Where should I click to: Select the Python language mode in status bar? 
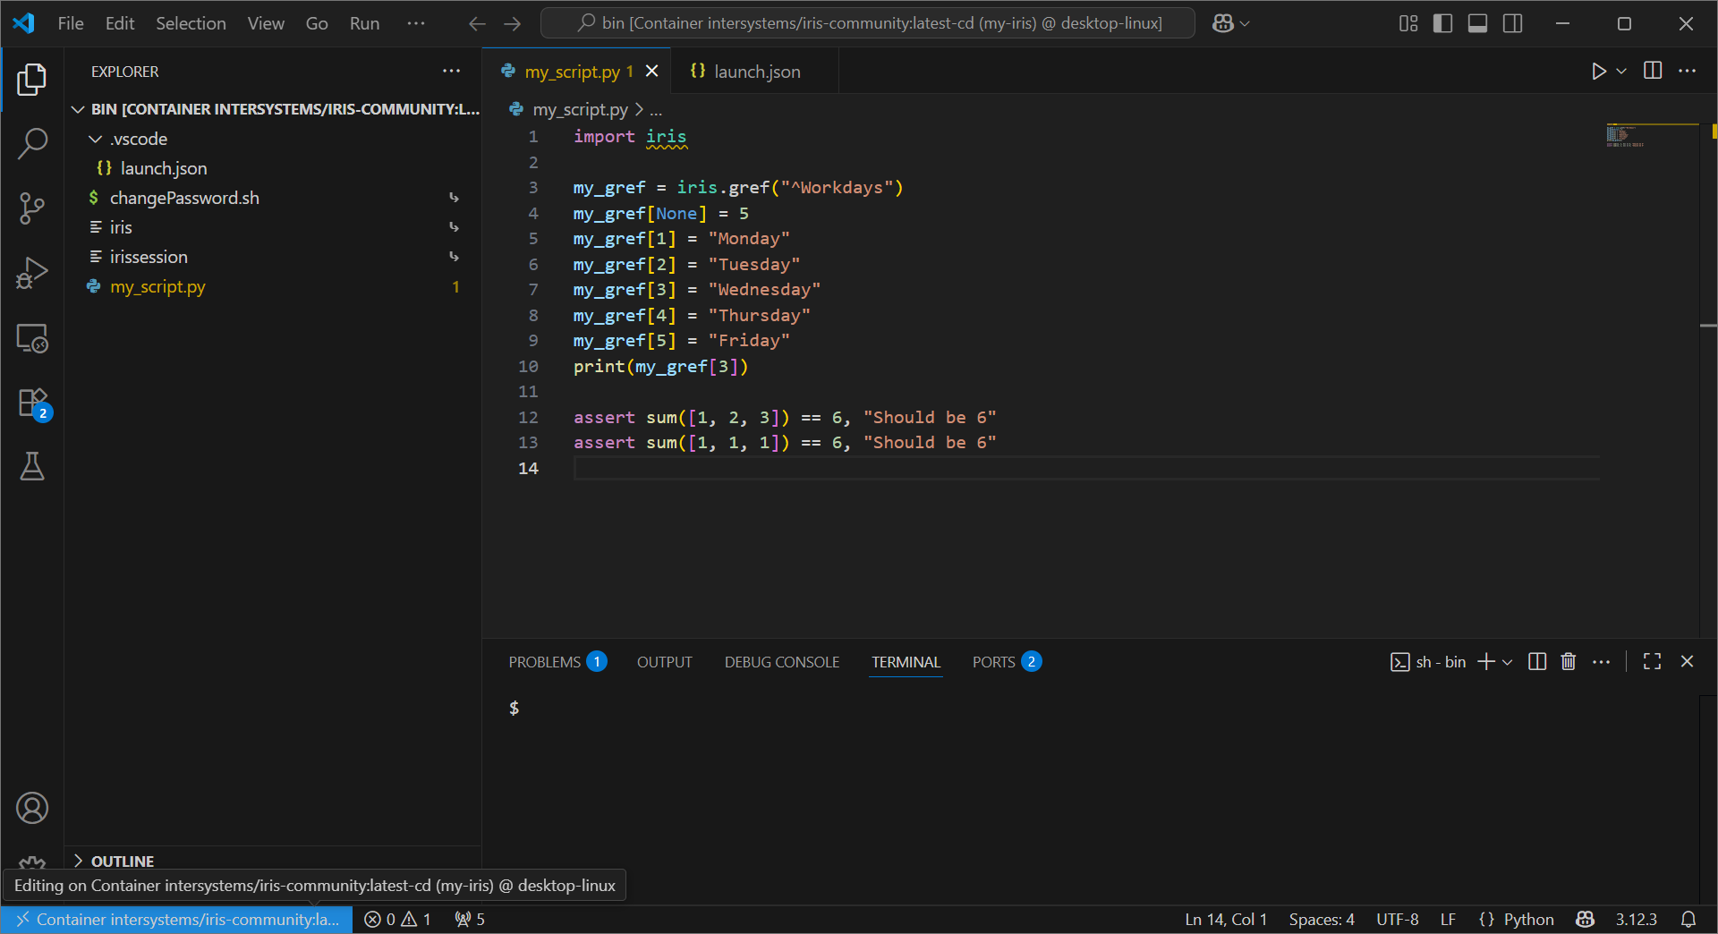coord(1527,919)
